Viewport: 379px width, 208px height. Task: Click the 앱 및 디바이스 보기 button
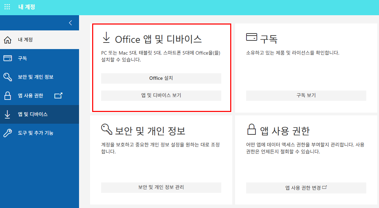(x=161, y=95)
